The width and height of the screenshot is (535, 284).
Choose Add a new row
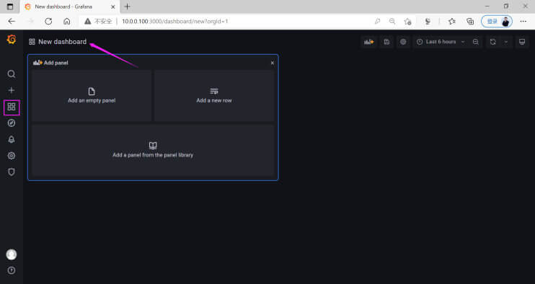[214, 95]
